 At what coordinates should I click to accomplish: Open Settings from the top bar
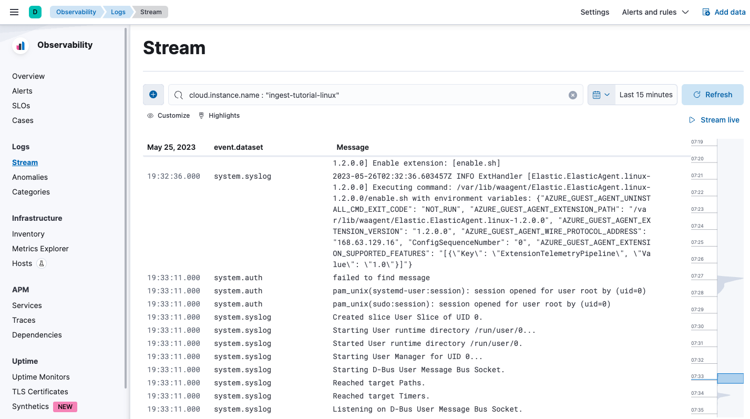coord(594,12)
